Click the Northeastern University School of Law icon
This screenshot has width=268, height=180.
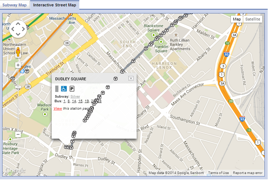[9, 40]
